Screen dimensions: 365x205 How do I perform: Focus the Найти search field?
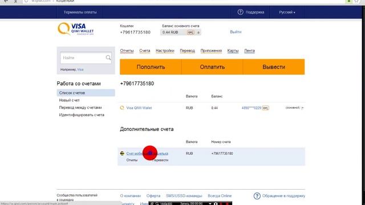(x=86, y=58)
